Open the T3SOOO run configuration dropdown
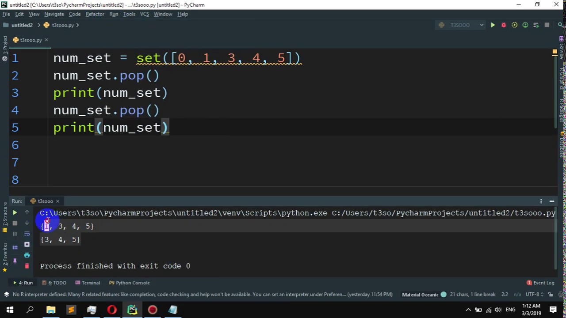Screen dimensions: 566x318 [461, 25]
